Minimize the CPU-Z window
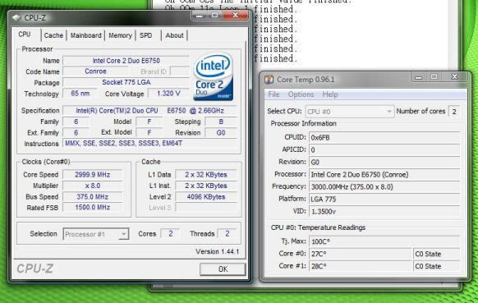This screenshot has height=303, width=478. 200,16
